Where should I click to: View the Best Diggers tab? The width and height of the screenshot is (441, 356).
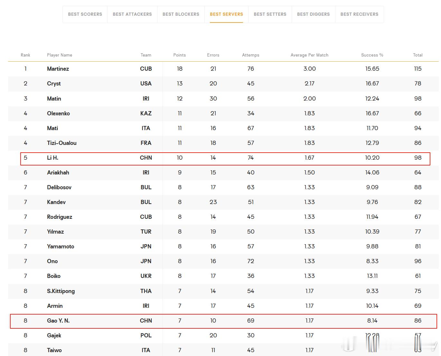314,14
